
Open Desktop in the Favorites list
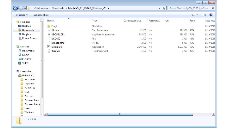27,26
